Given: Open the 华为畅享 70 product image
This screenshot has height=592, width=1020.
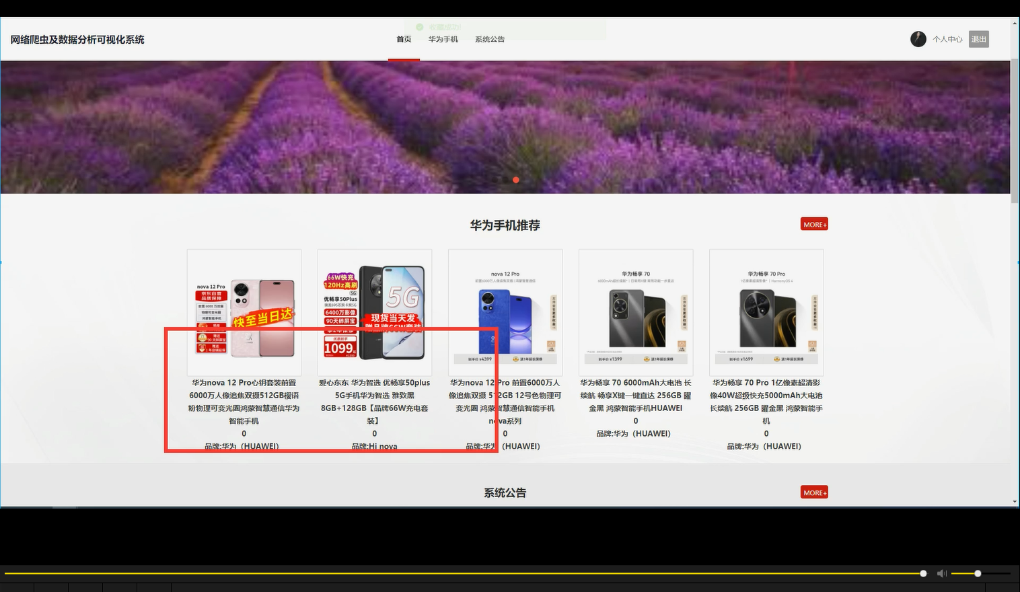Looking at the screenshot, I should [636, 312].
